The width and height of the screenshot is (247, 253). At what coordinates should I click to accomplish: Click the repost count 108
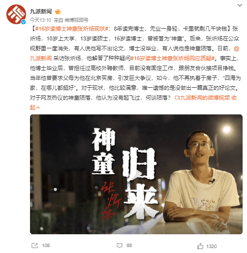46,246
